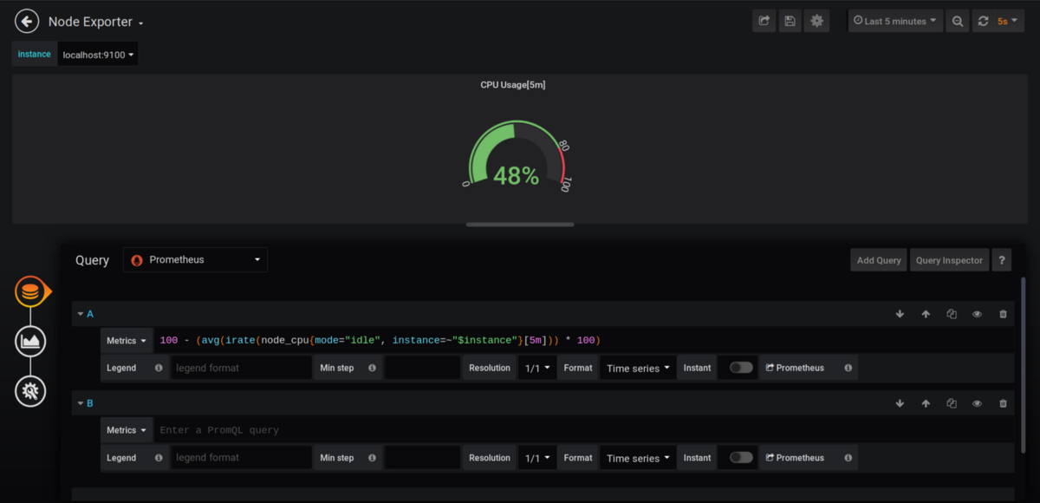
Task: Switch to the Visualization tab in sidebar
Action: [x=30, y=342]
